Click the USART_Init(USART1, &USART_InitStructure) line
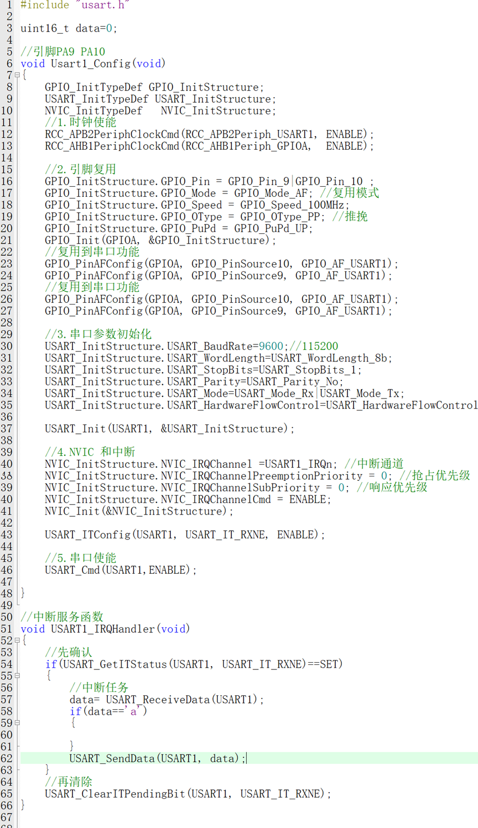Viewport: 478px width, 828px height. (170, 429)
